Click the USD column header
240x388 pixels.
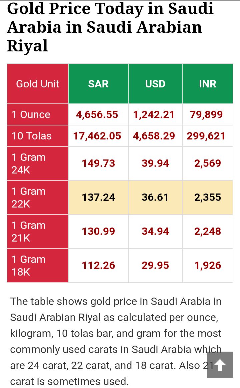point(155,84)
